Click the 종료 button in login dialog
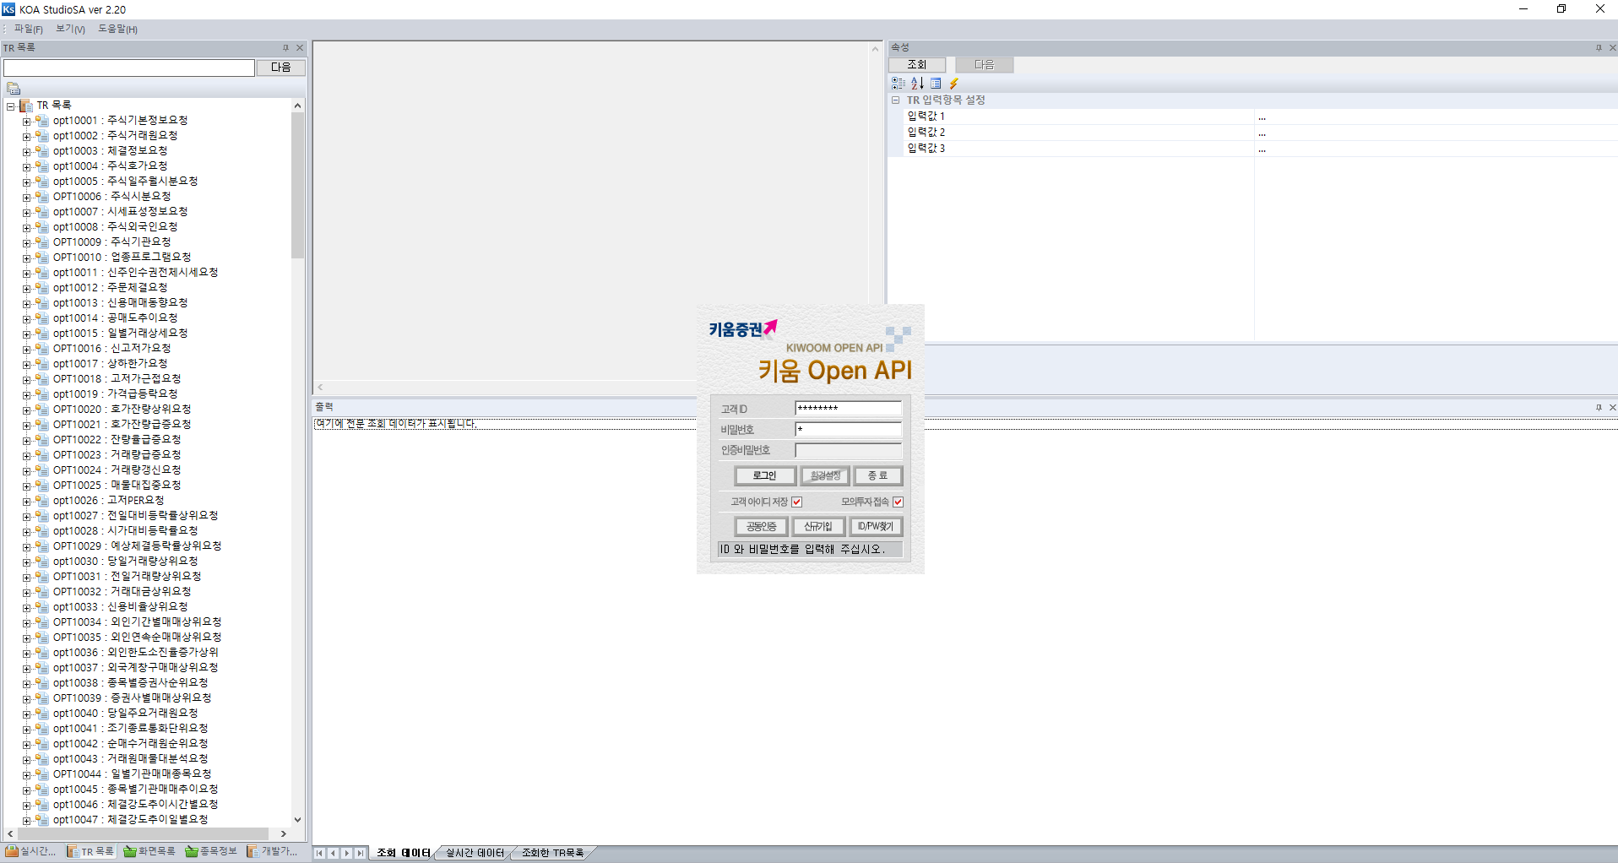 tap(878, 476)
